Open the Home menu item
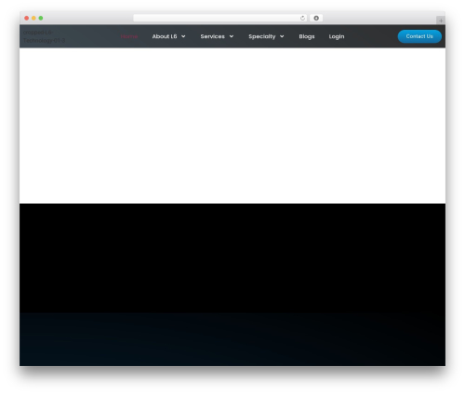Screen dimensions: 465x394 tap(129, 36)
